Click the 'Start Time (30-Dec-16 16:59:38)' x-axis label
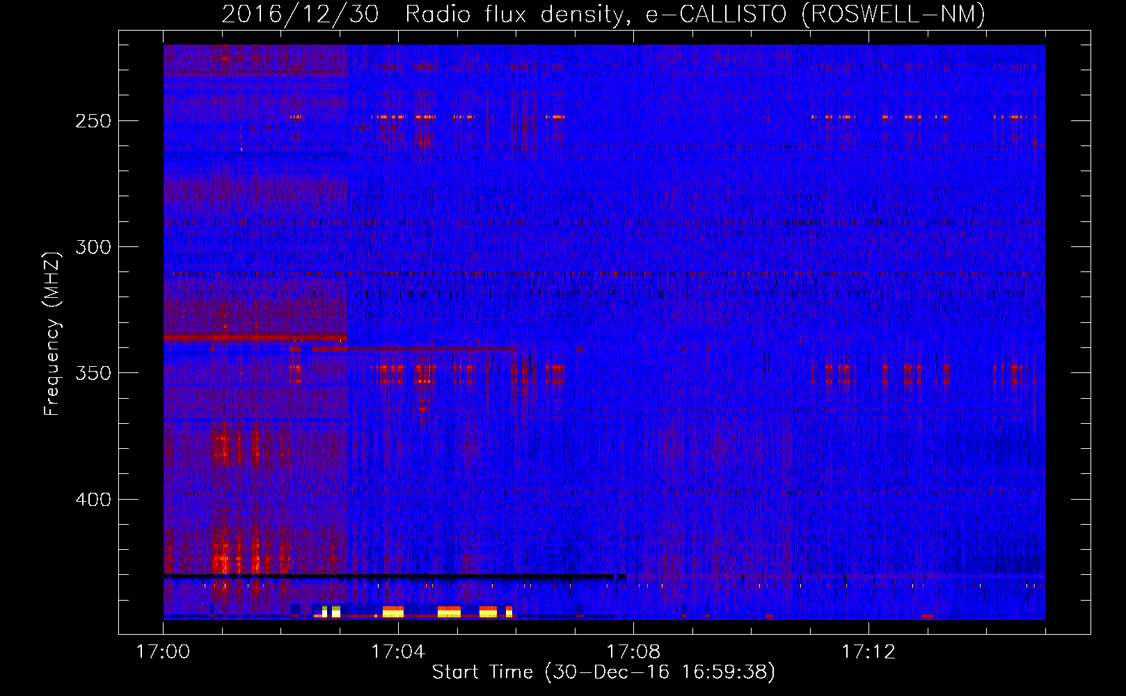Screen dimensions: 1126x696 [603, 672]
